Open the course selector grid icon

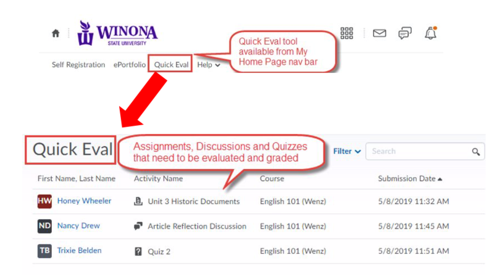346,33
